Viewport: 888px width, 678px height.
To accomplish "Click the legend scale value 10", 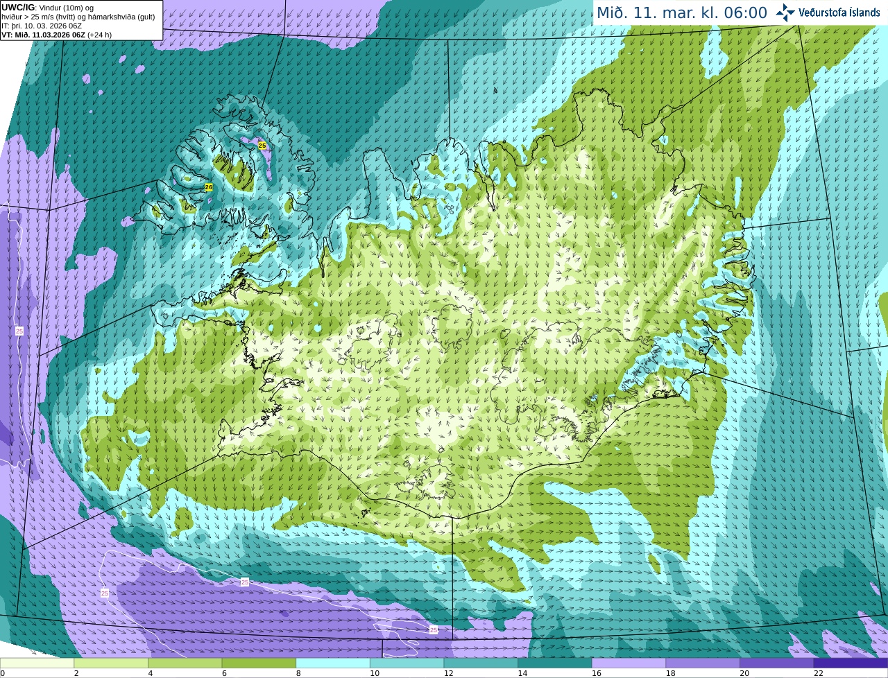I will [375, 673].
